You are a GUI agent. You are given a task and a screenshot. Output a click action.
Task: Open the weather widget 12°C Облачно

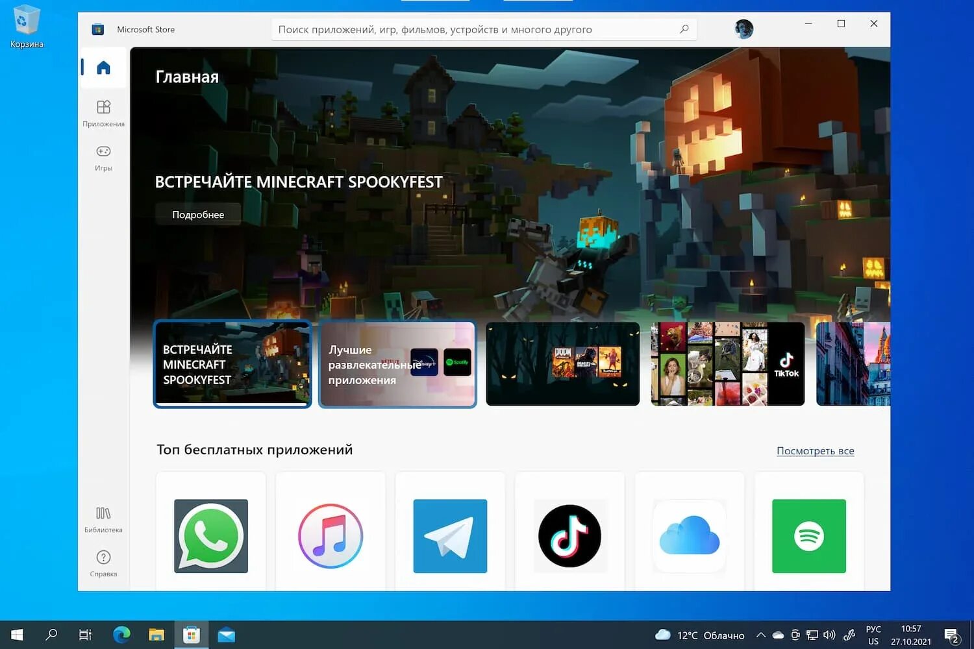(700, 635)
